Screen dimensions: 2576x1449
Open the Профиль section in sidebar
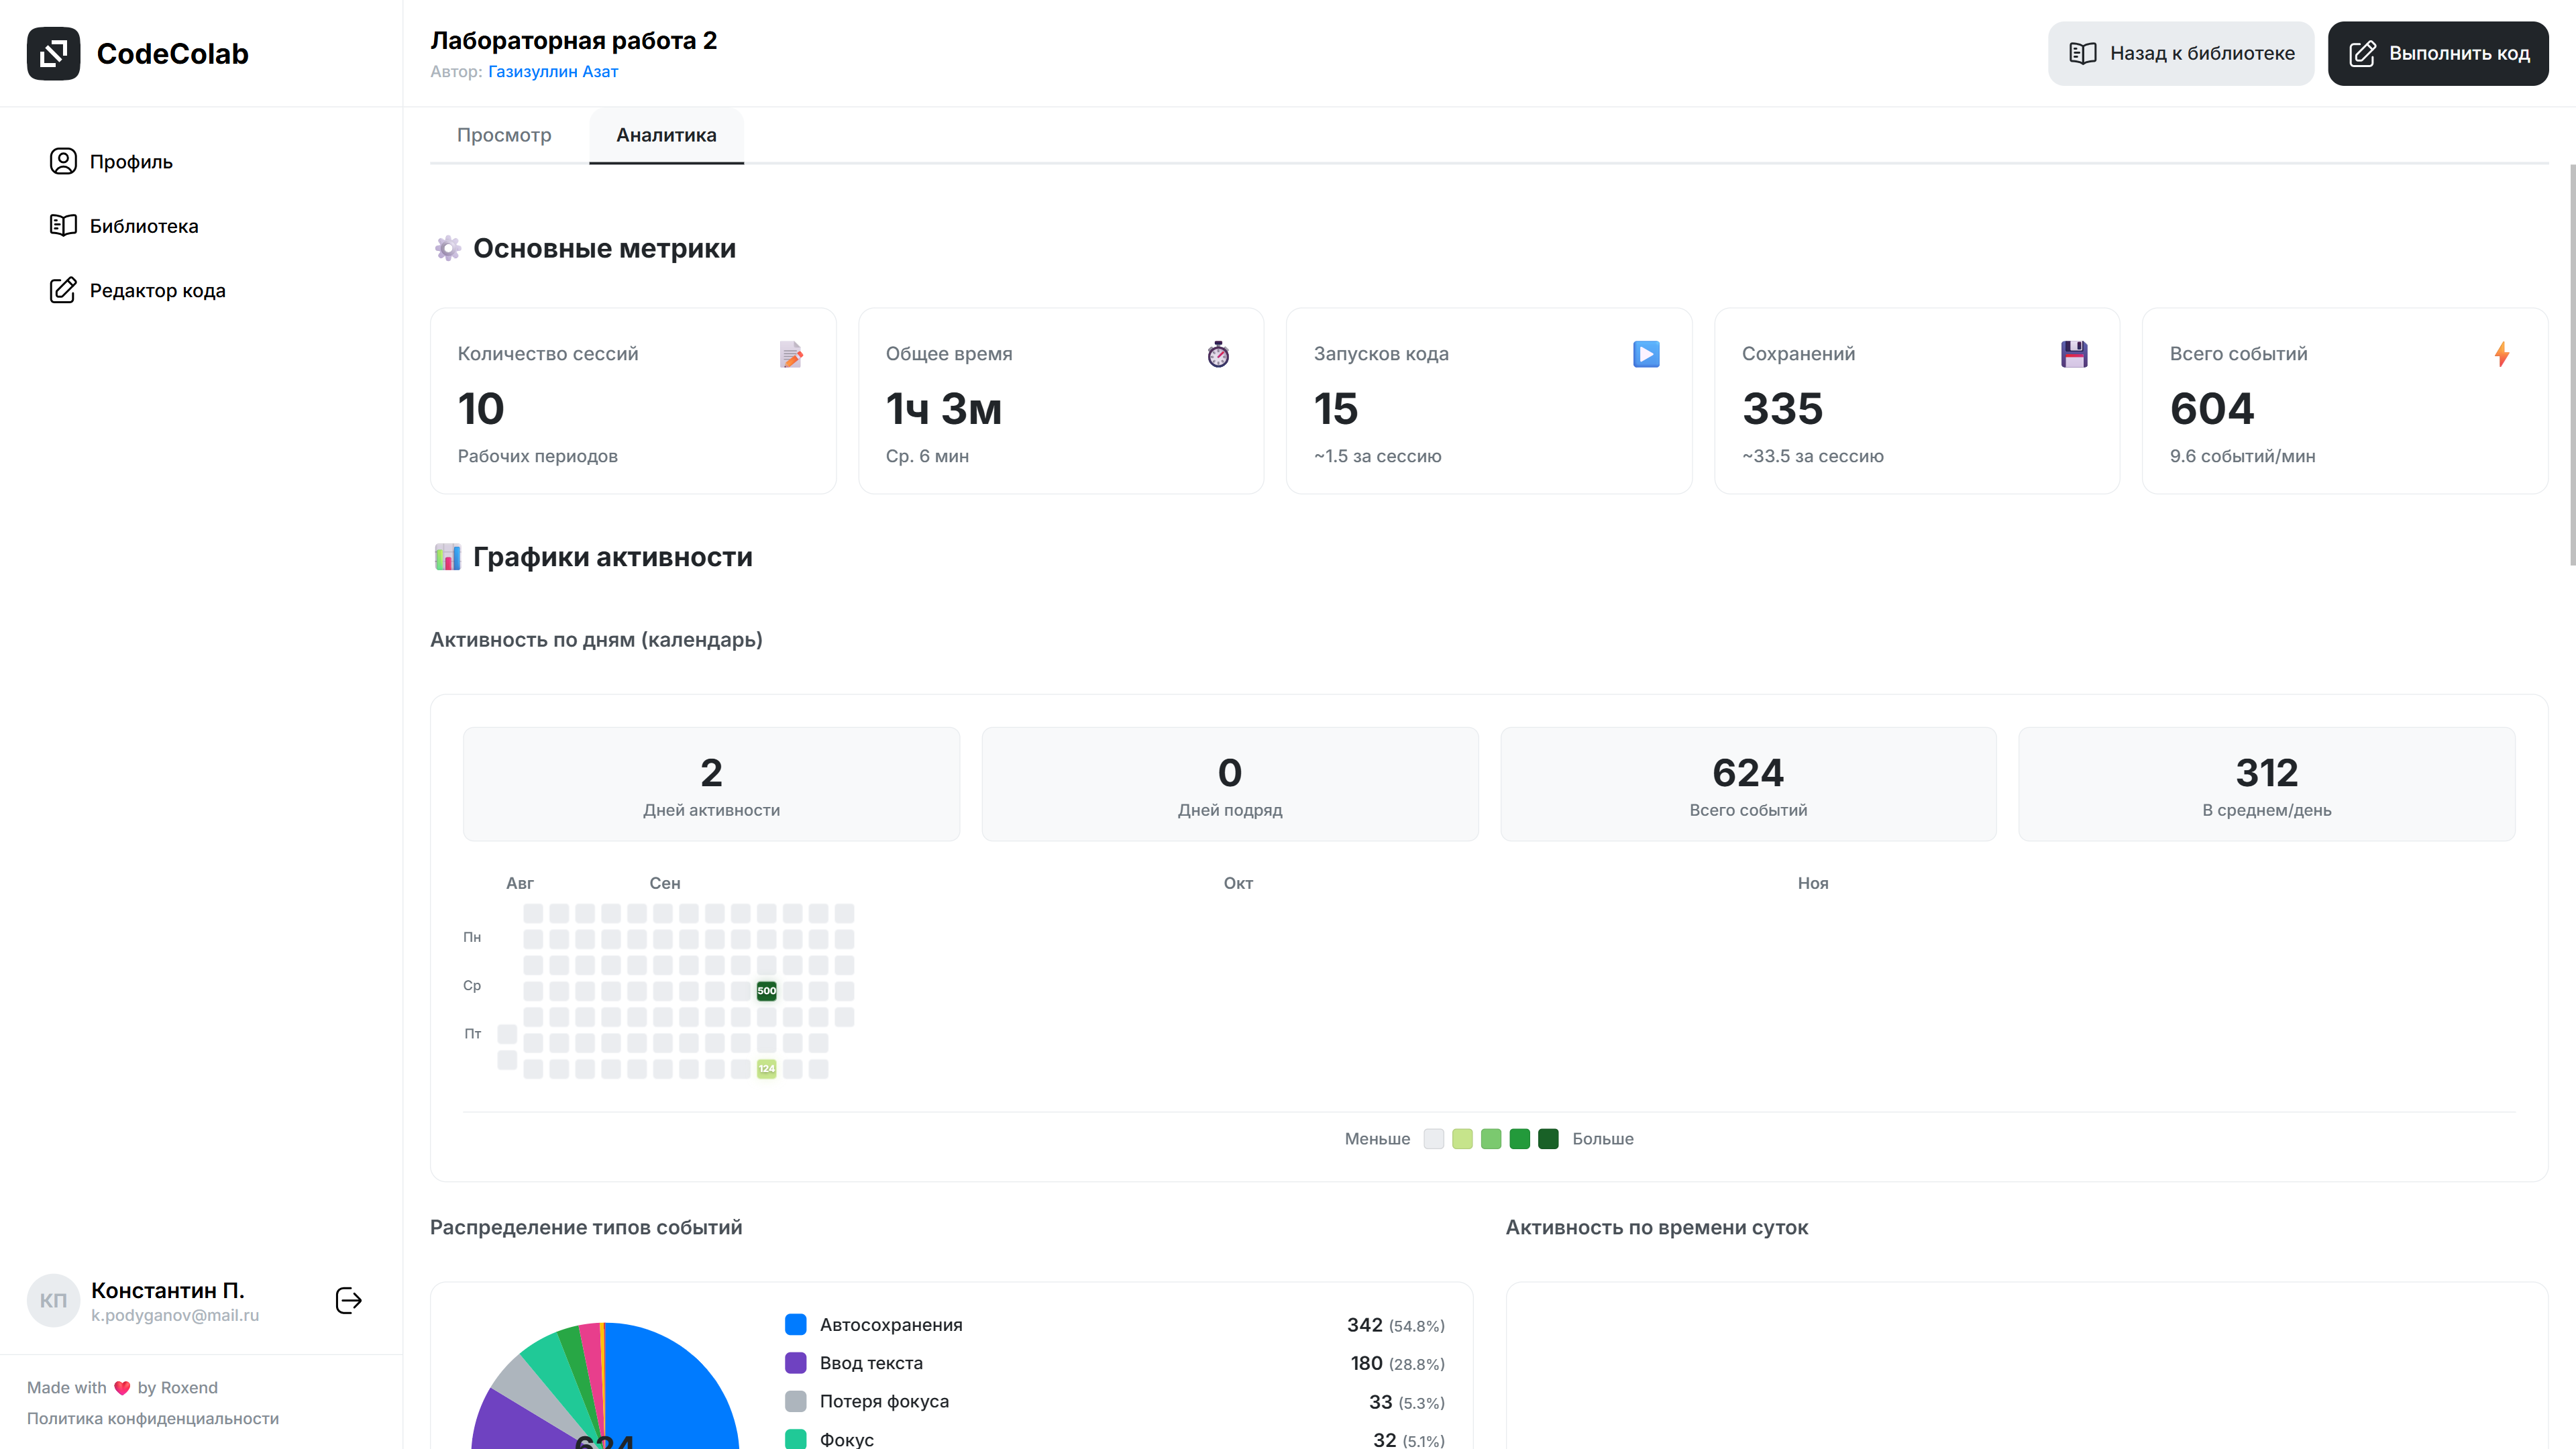pyautogui.click(x=130, y=161)
